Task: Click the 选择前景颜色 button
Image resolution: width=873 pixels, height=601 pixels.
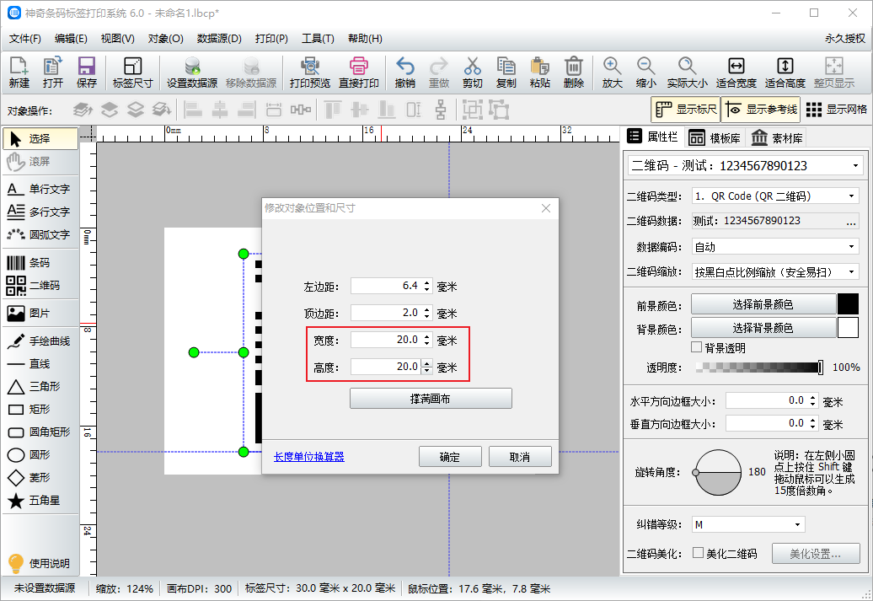Action: tap(763, 304)
